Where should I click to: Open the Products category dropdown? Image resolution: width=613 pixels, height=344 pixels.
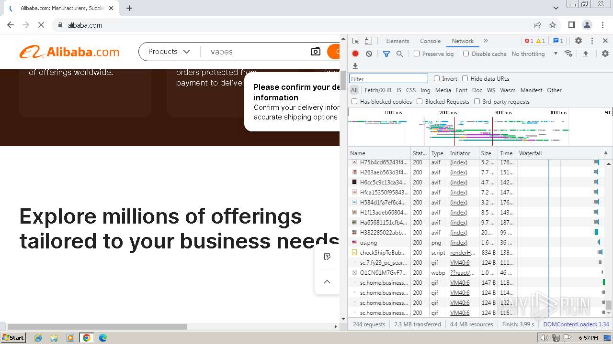coord(169,52)
